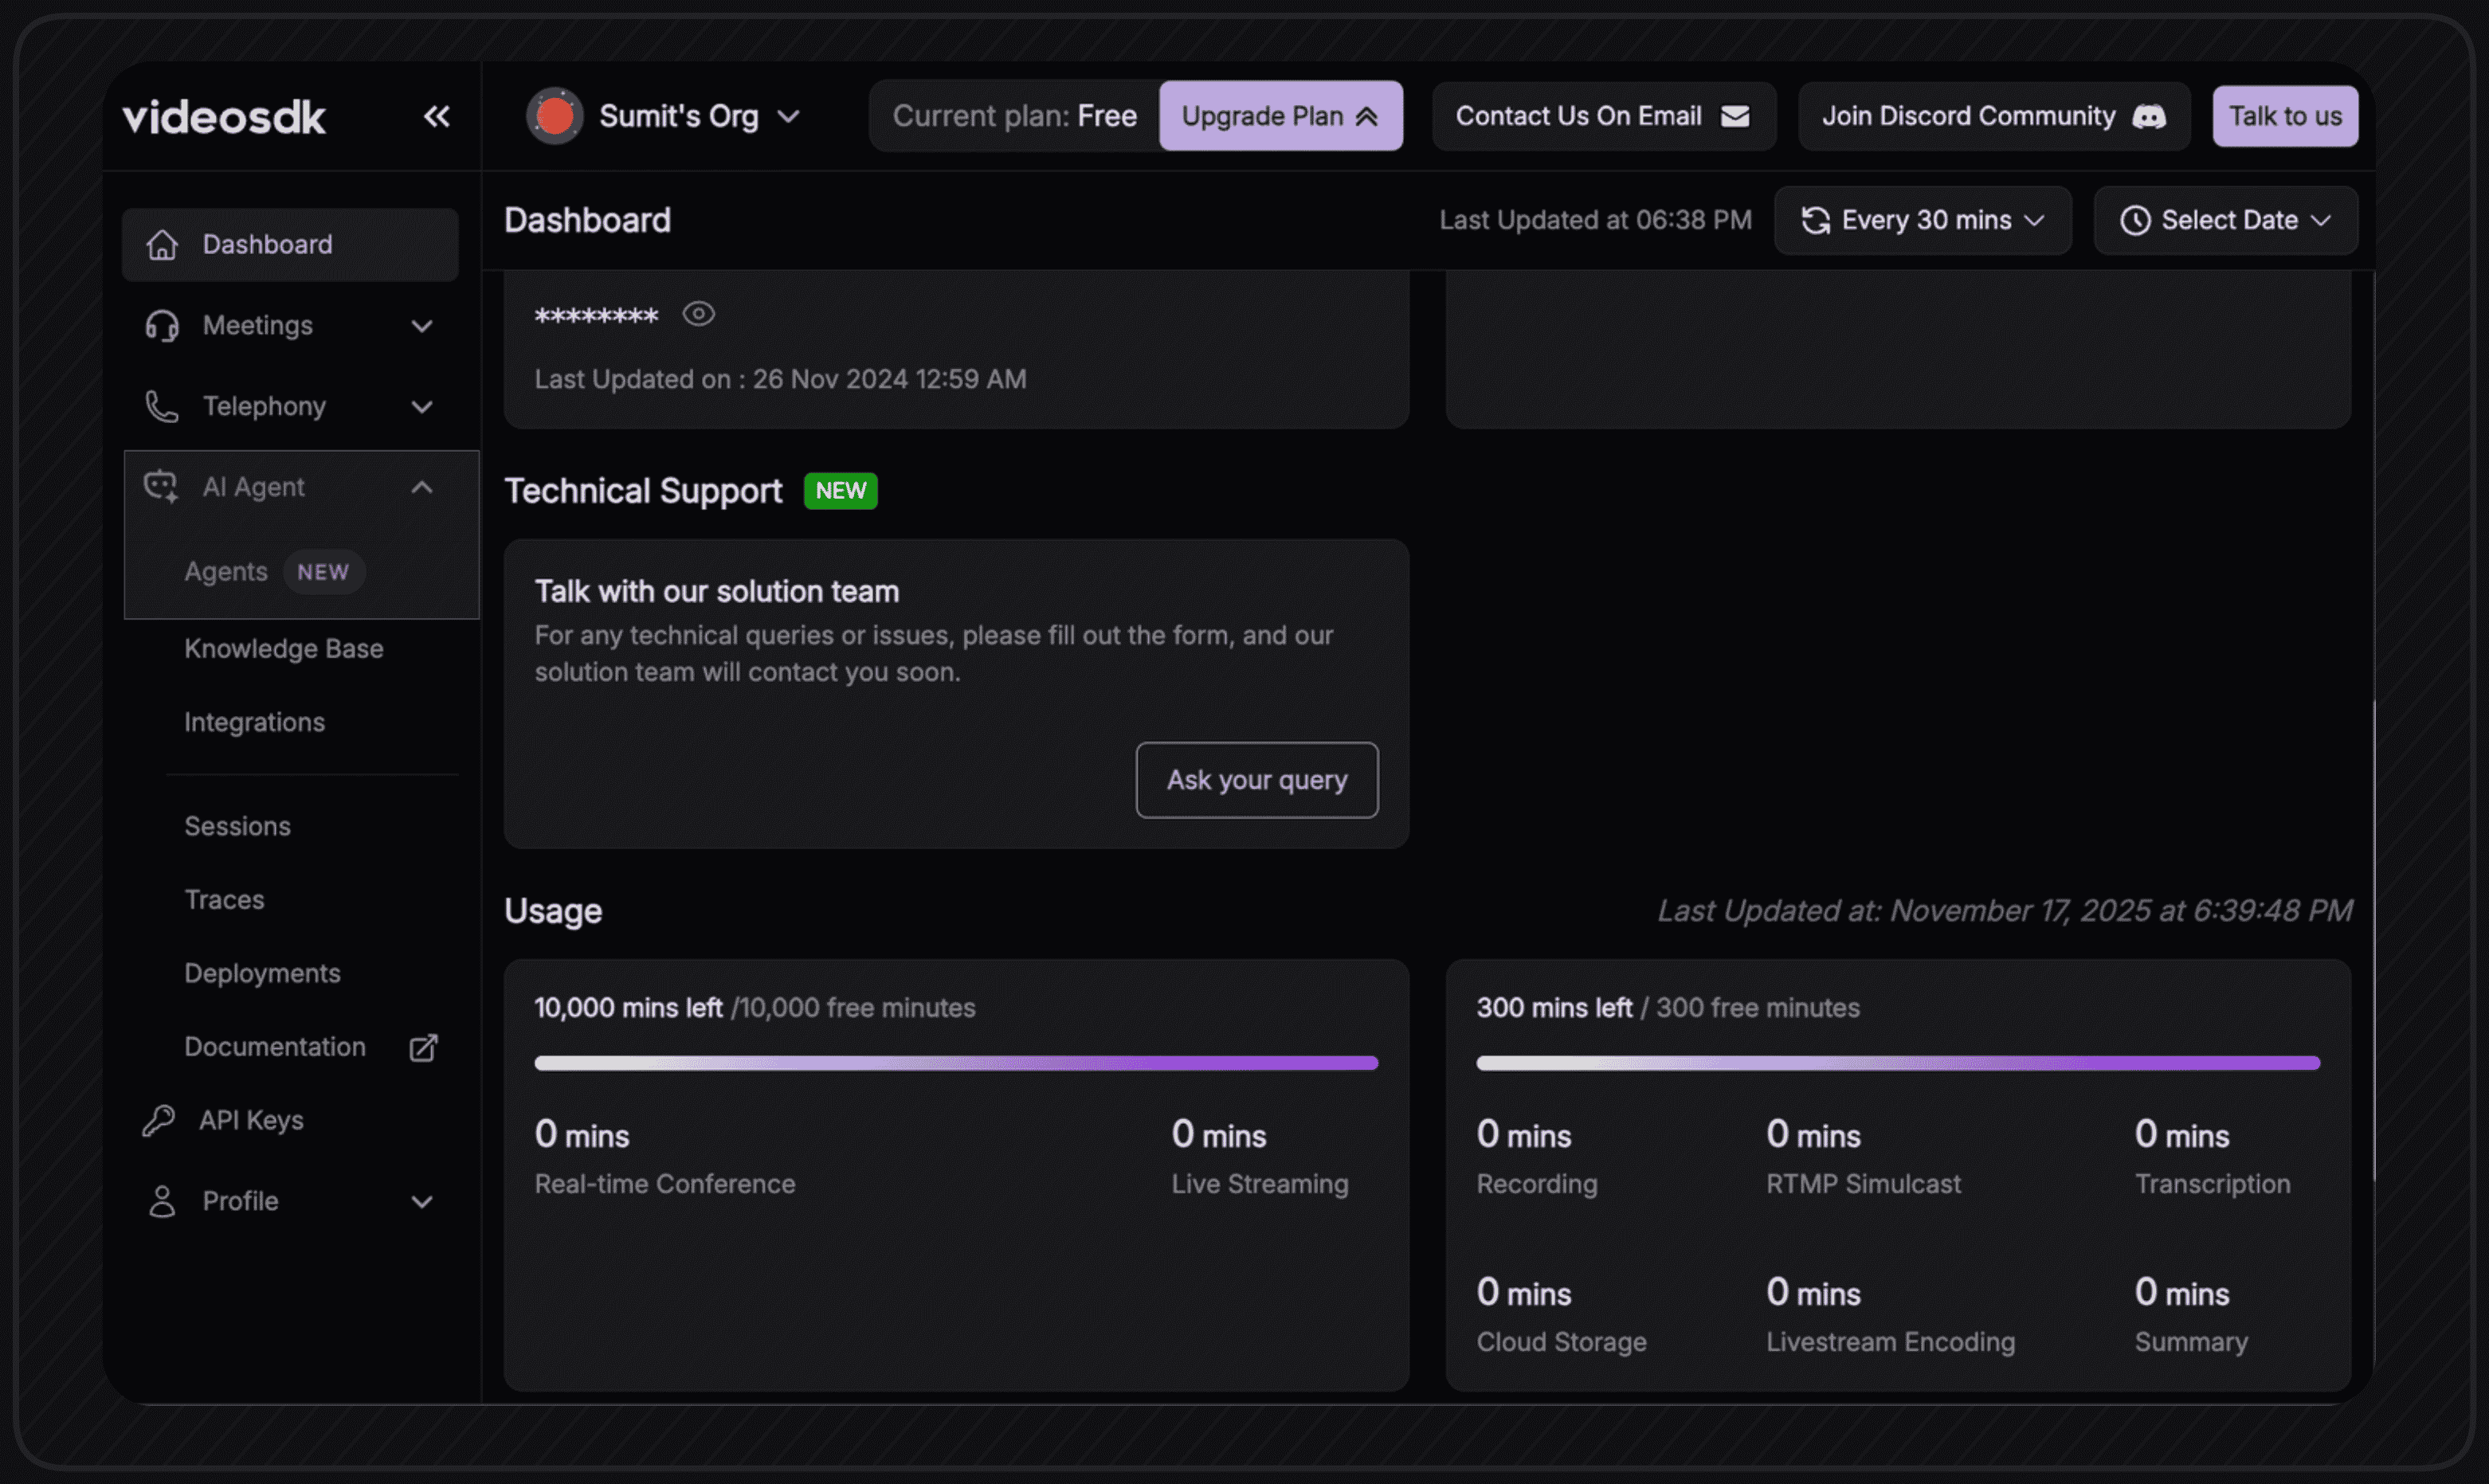Screen dimensions: 2489x1484
Task: Collapse the sidebar with double-chevron toggle
Action: [x=437, y=116]
